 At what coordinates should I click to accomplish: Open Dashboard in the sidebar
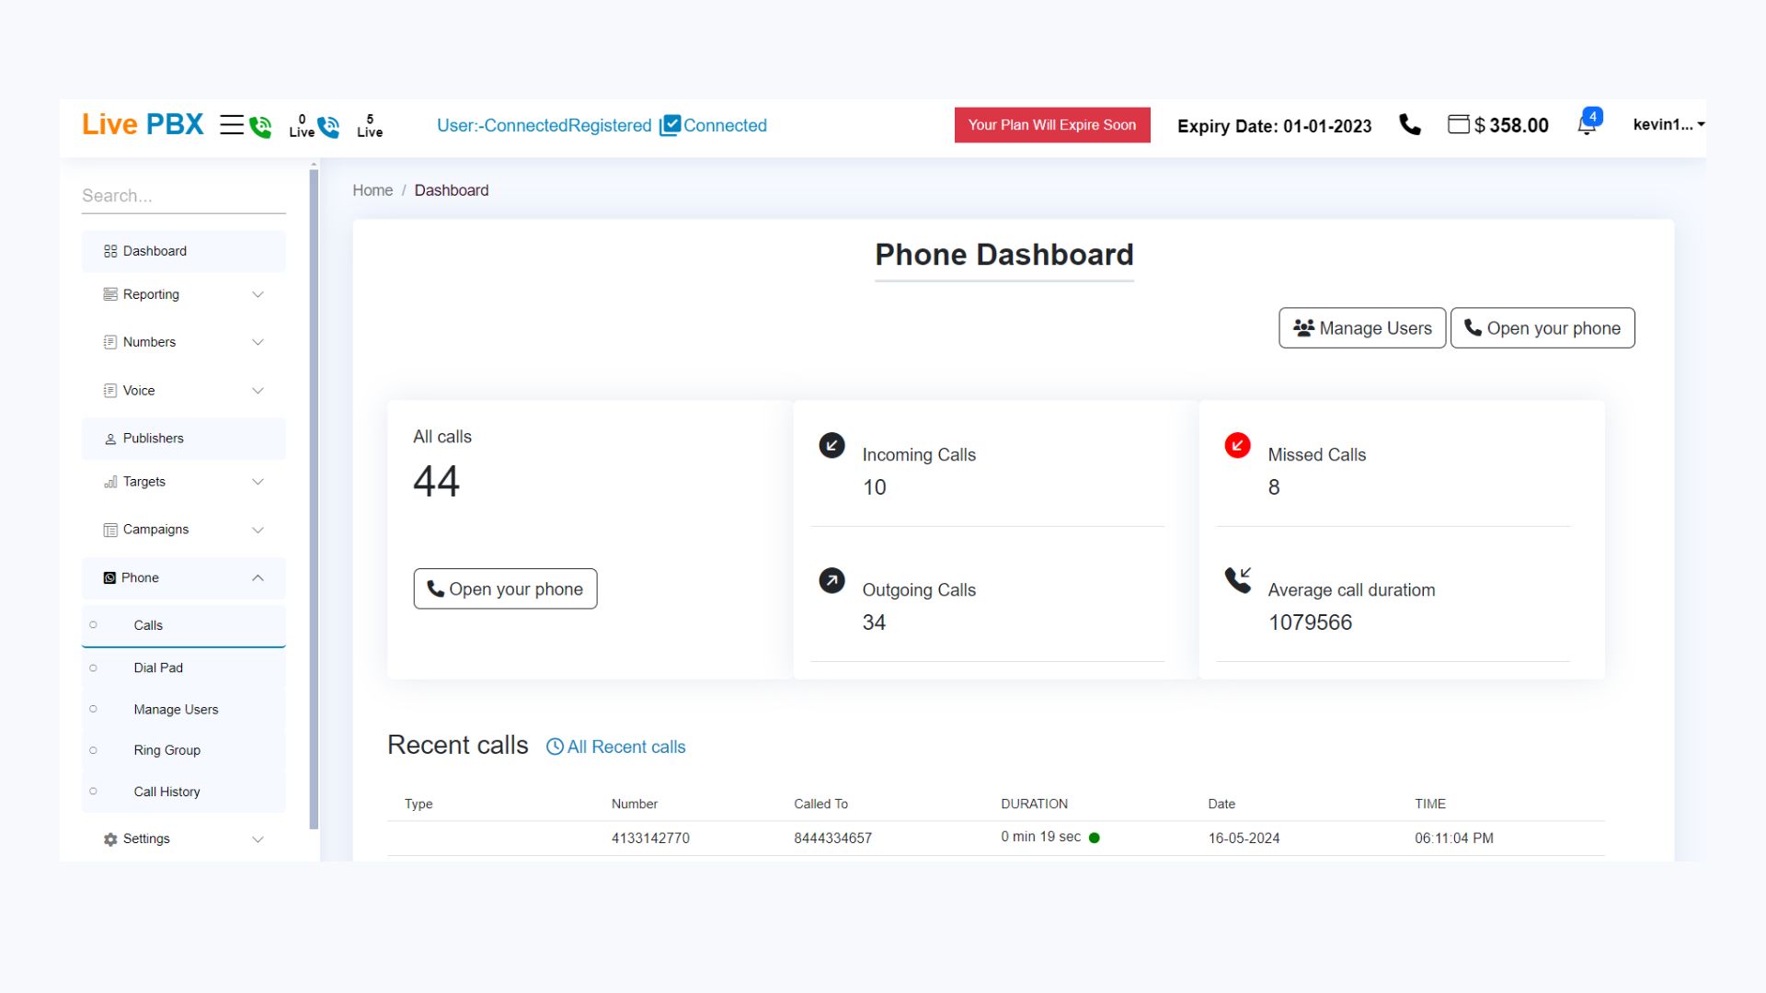[183, 251]
